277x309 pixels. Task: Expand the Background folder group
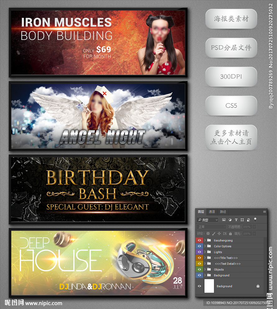pos(205,275)
